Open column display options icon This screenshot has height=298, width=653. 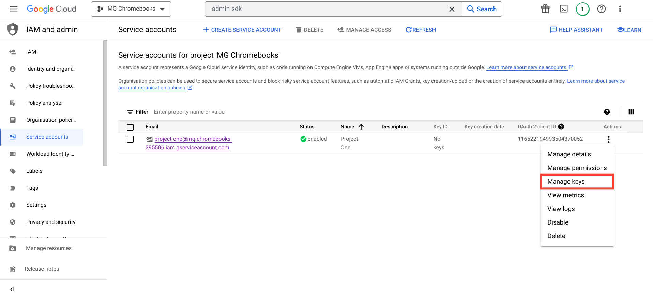coord(631,112)
